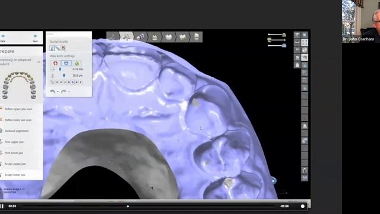Click the 30.0 µm level value
Image resolution: width=380 pixels, height=214 pixels.
tap(78, 75)
